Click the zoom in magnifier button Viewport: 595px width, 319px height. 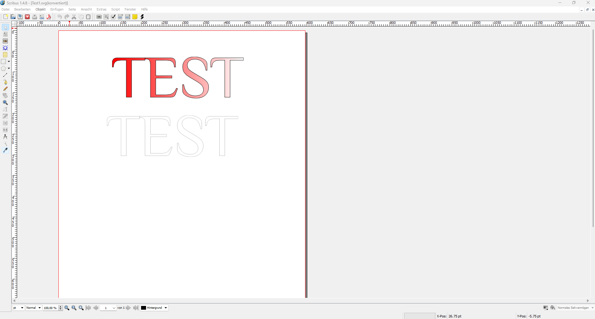pyautogui.click(x=81, y=308)
